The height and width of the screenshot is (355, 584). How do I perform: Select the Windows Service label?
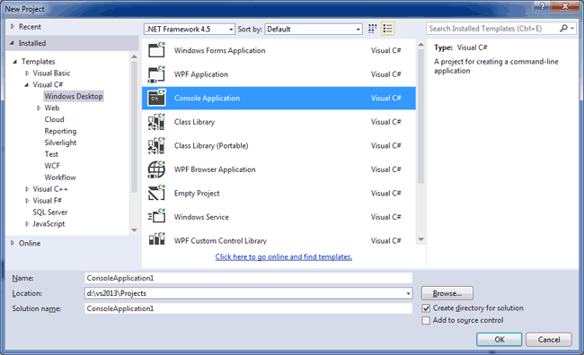[x=201, y=217]
